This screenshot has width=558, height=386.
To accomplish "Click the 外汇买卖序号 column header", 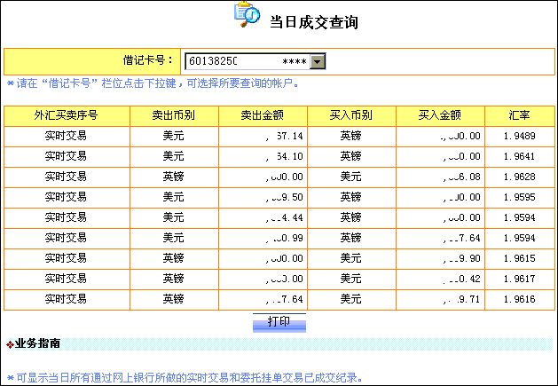I will pyautogui.click(x=67, y=115).
